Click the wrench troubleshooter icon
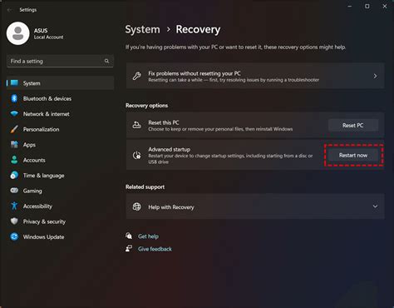 (x=136, y=76)
